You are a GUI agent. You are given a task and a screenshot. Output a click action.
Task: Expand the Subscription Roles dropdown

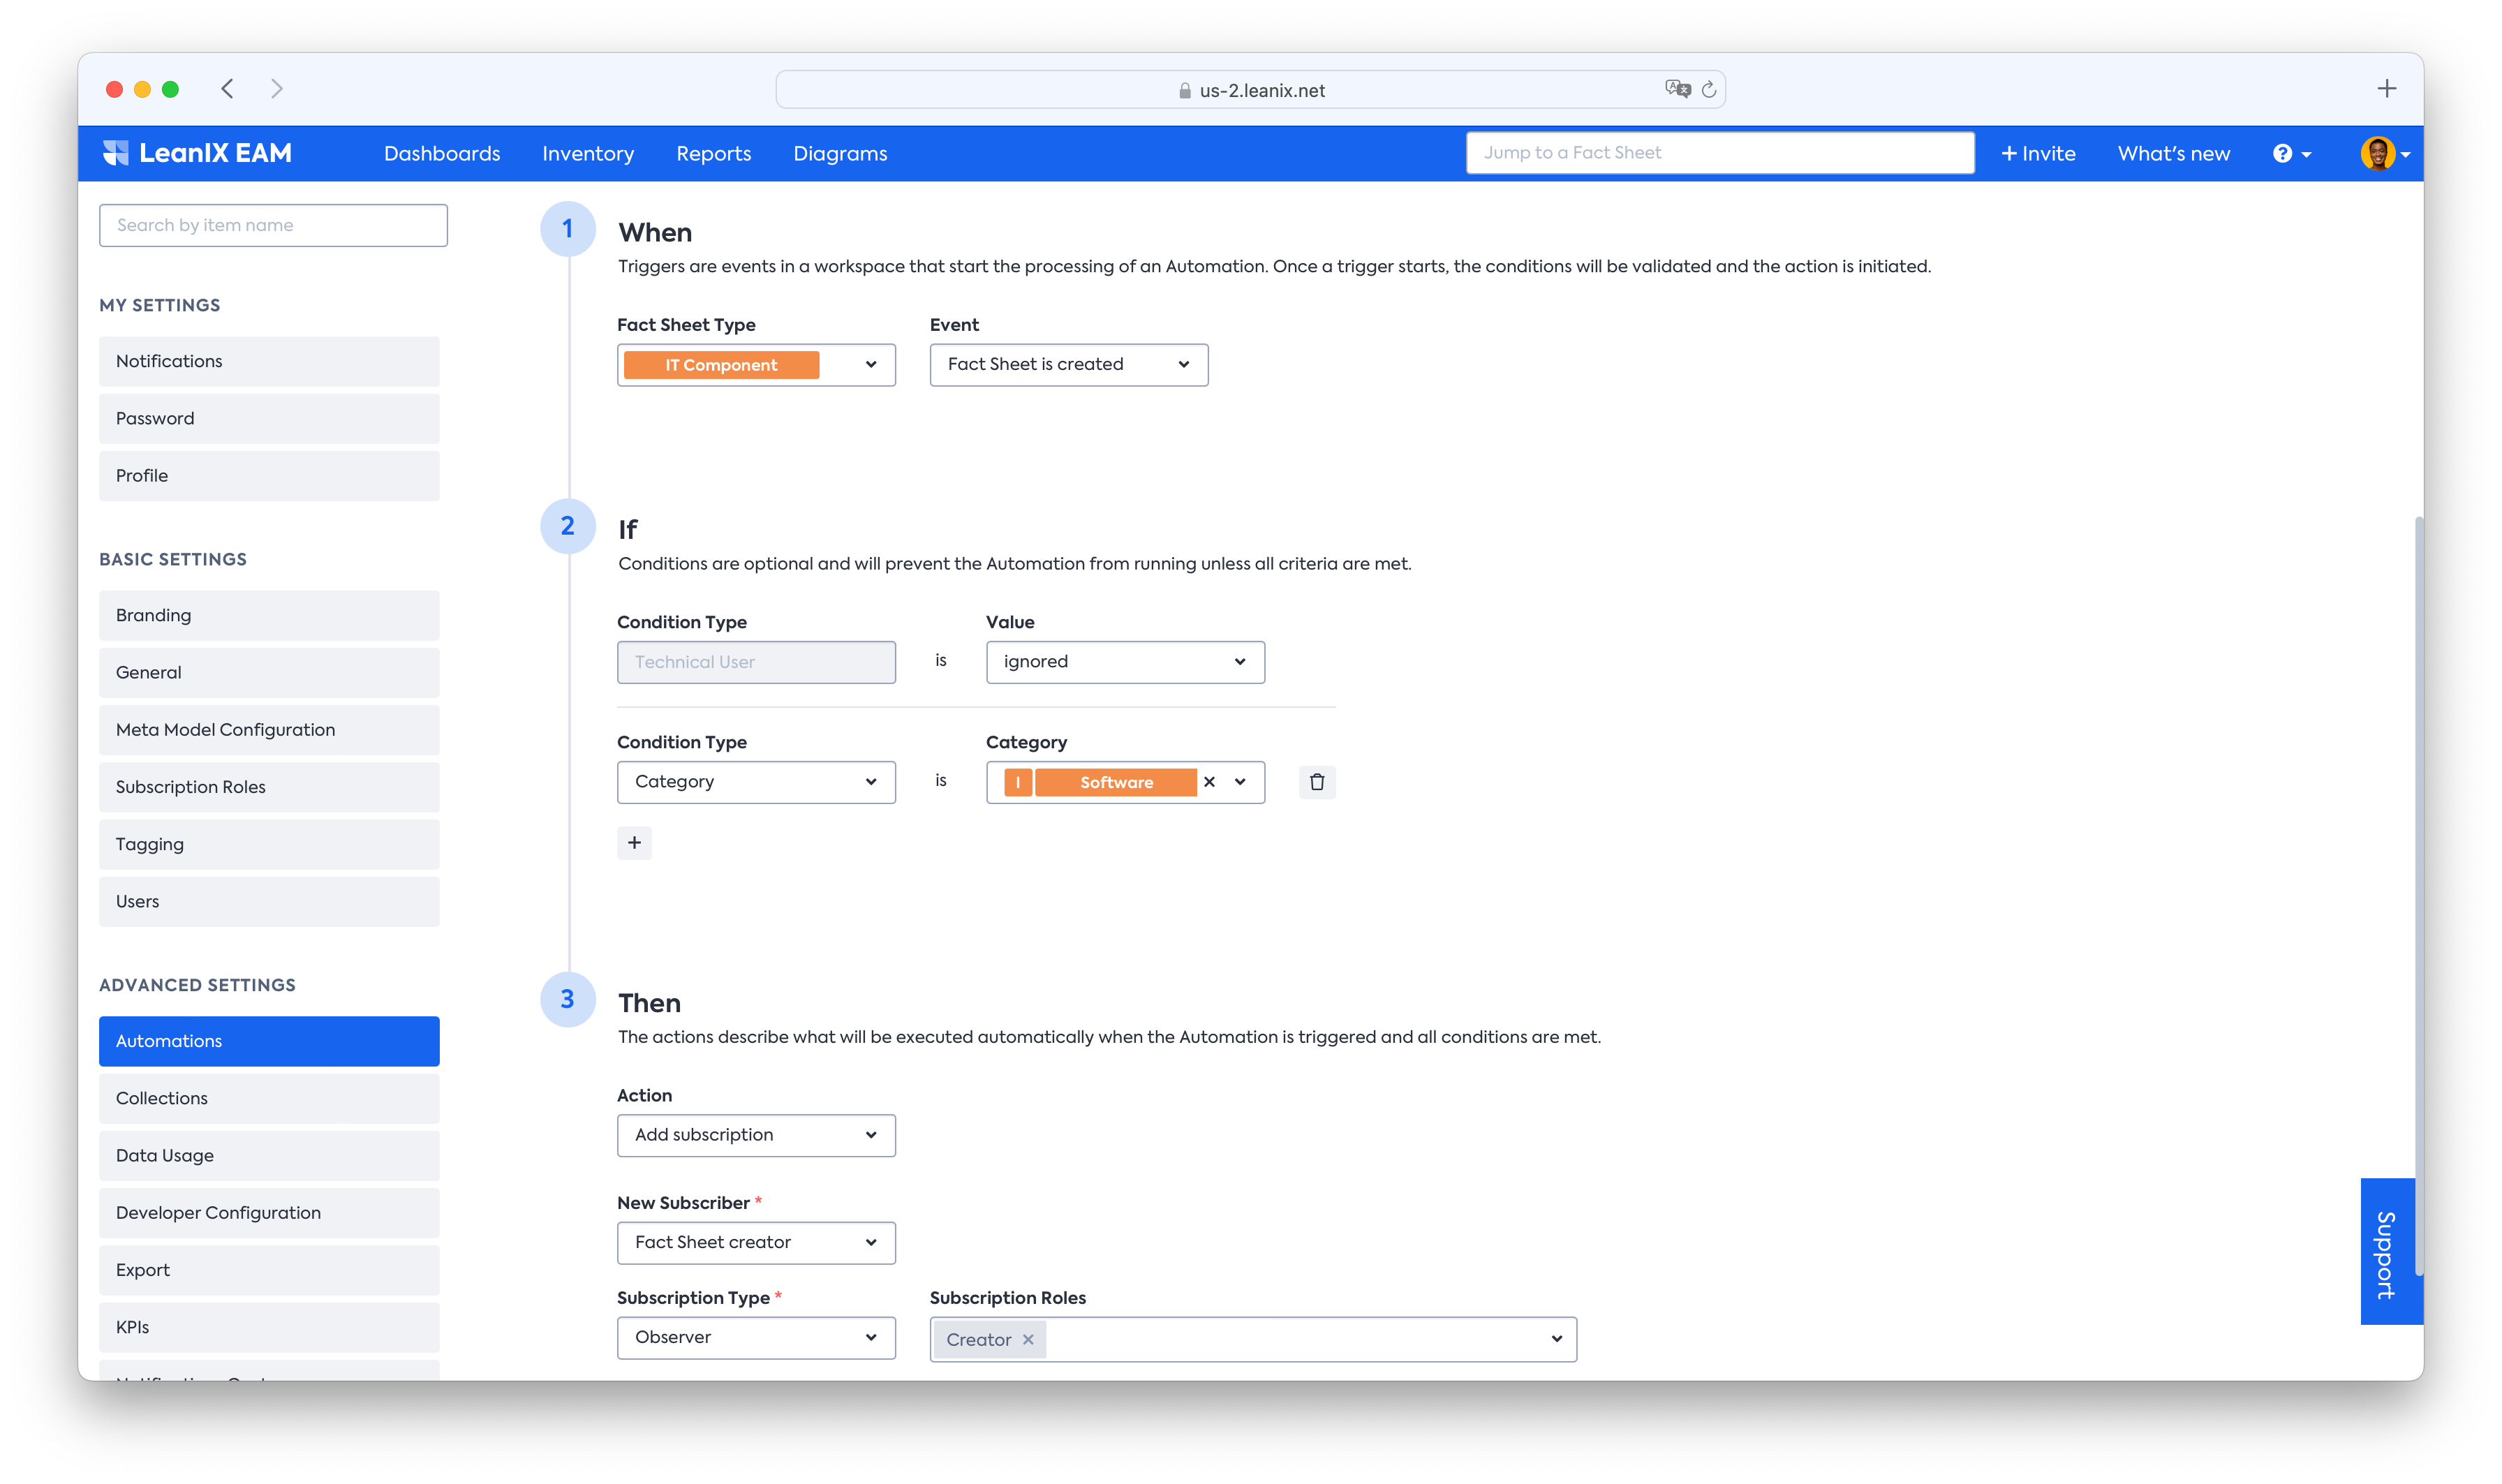[1556, 1339]
